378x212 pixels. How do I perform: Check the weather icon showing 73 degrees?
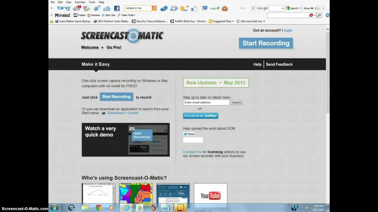tap(97, 8)
